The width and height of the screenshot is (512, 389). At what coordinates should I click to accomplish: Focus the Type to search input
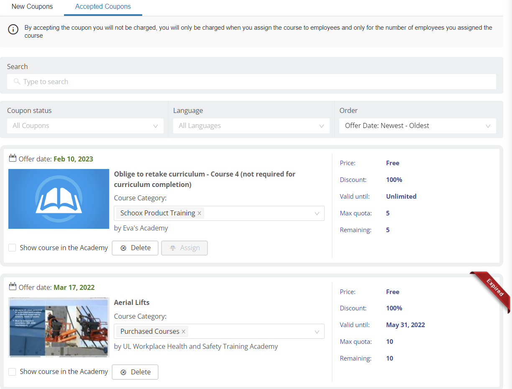point(251,82)
